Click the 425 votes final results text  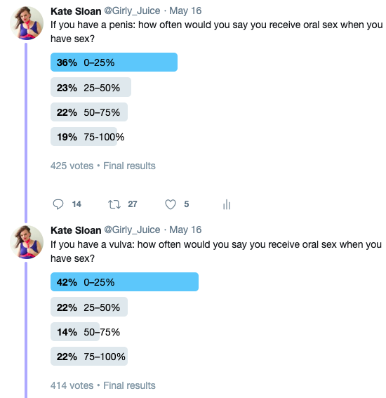pyautogui.click(x=102, y=166)
